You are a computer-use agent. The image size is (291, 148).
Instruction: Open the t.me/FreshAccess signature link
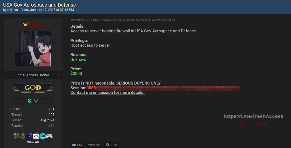click(x=254, y=116)
